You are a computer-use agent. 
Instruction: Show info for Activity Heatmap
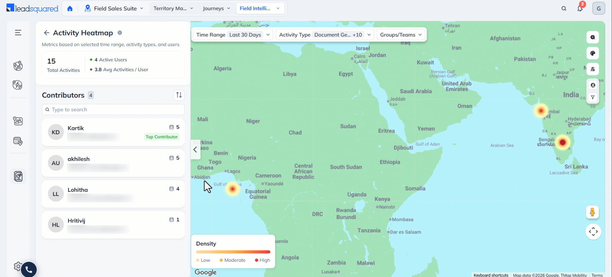tap(120, 33)
